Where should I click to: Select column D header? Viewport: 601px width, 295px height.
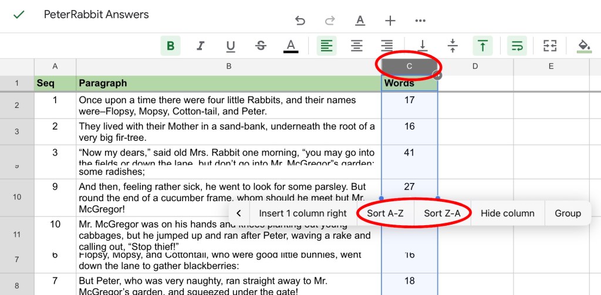click(x=475, y=66)
